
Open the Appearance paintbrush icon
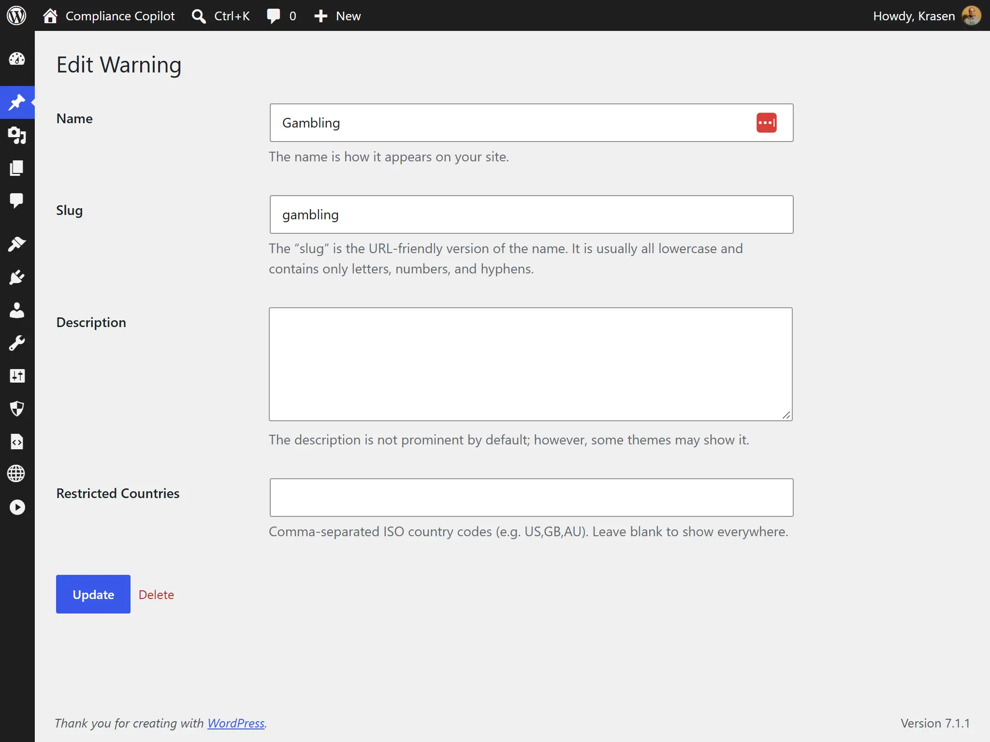17,244
